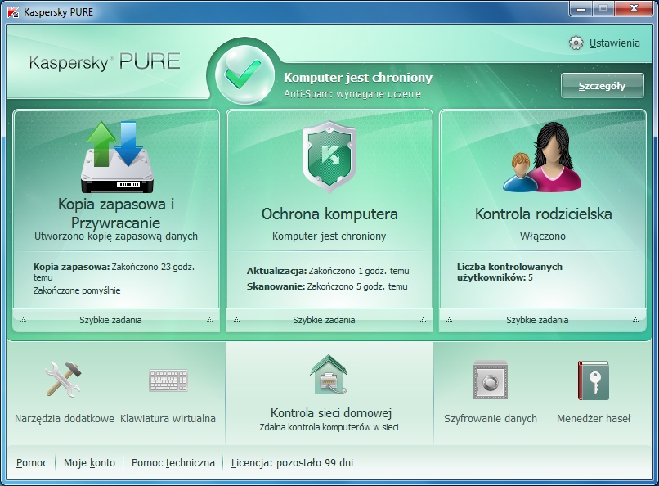The width and height of the screenshot is (659, 486).
Task: Click the Anti-Spam warning status text
Action: click(x=353, y=93)
